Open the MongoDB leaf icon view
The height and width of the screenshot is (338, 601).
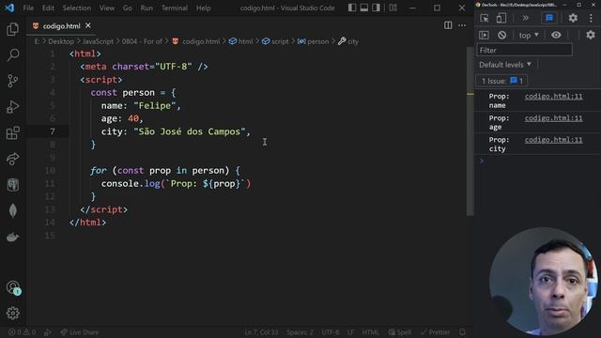pos(12,210)
